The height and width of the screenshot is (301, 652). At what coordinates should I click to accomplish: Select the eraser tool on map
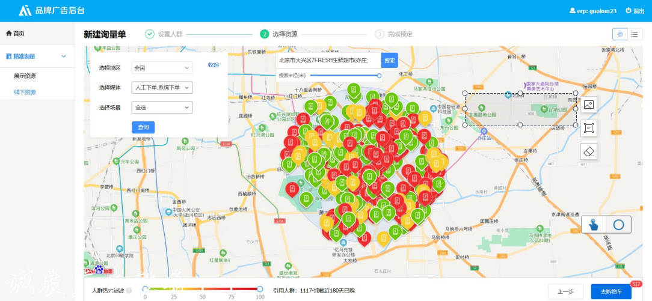click(x=589, y=151)
